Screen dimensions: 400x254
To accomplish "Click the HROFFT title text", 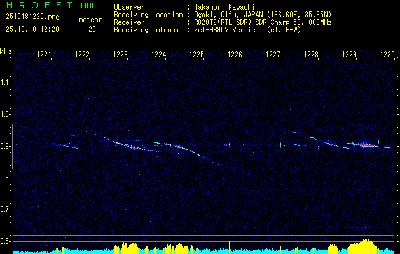I will click(x=39, y=5).
